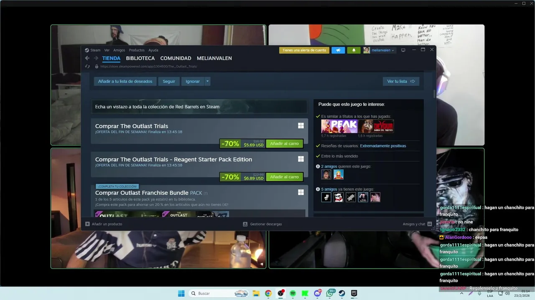Click the toilet avatar under '5 amigos'

tap(326, 197)
